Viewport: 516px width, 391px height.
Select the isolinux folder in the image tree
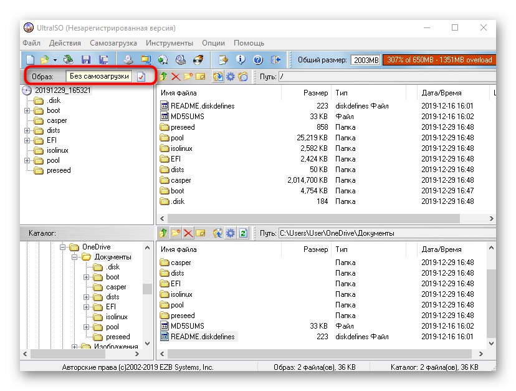point(57,150)
